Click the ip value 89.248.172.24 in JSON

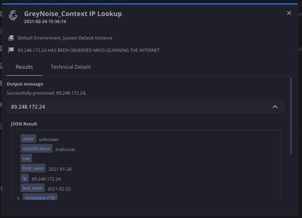46,179
